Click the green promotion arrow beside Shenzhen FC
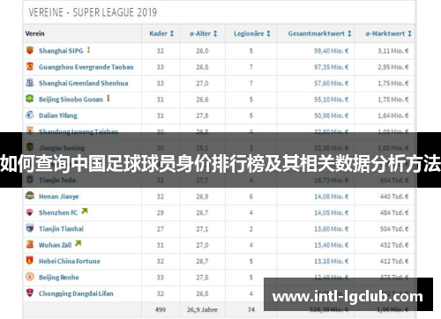The height and width of the screenshot is (319, 441). point(85,211)
